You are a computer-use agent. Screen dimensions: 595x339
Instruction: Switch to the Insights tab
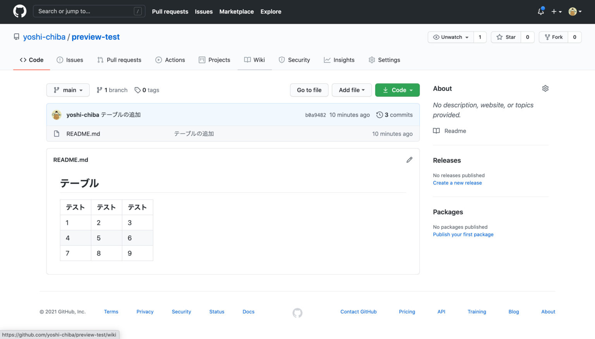(339, 60)
